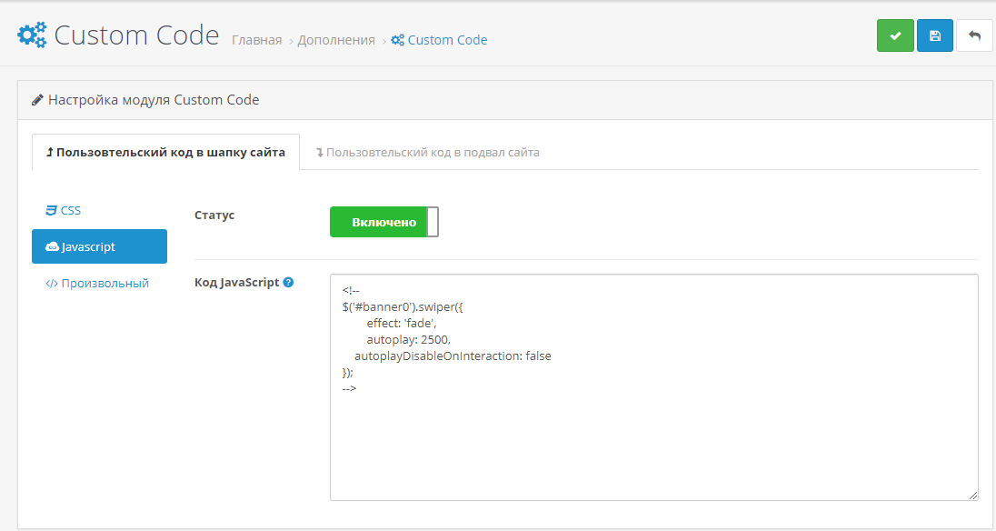The height and width of the screenshot is (531, 996).
Task: Click the Custom Code breadcrumb link
Action: (x=446, y=40)
